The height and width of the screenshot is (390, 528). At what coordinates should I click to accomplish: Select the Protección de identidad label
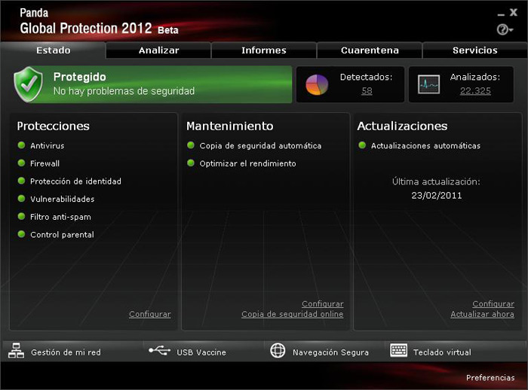pos(75,181)
